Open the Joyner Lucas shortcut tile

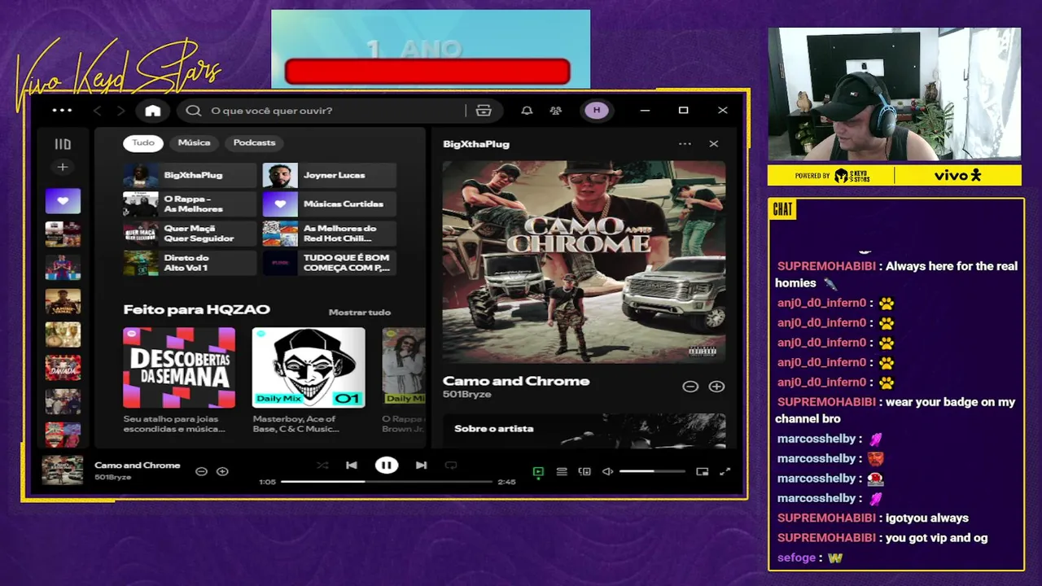(x=329, y=175)
